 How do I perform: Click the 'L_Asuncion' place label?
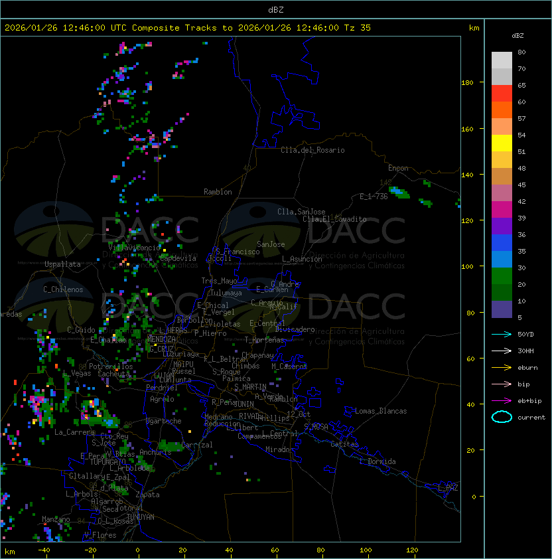(x=302, y=259)
